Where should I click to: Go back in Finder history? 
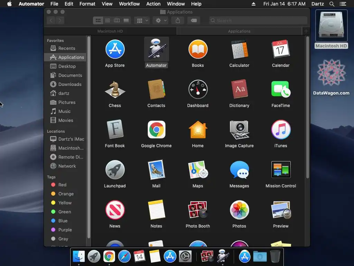[x=51, y=20]
